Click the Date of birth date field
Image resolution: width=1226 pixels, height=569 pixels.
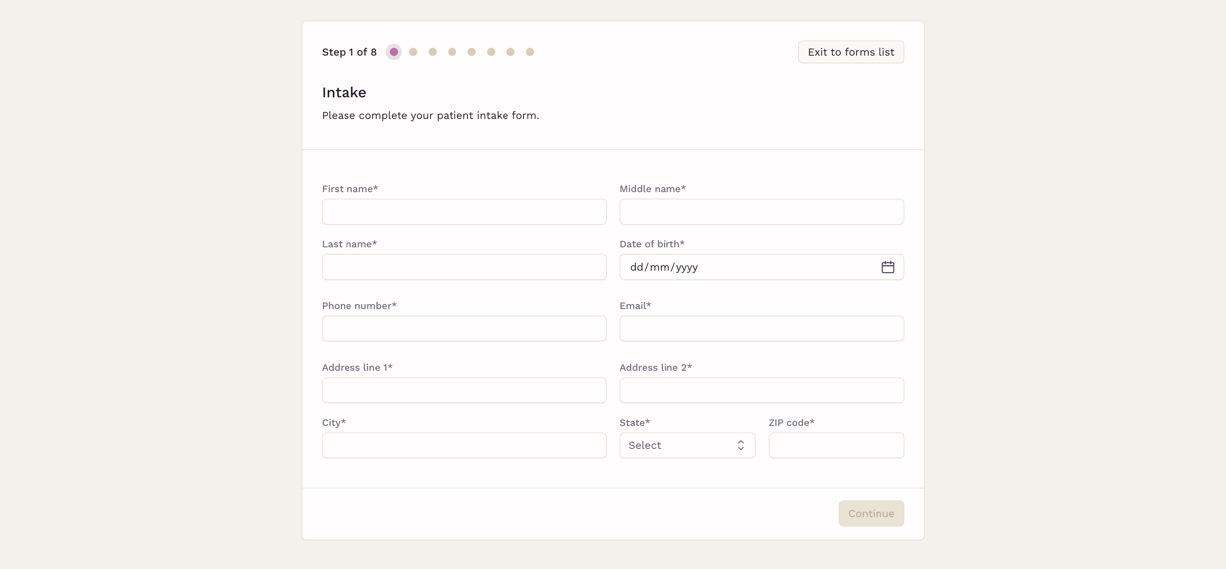coord(743,267)
